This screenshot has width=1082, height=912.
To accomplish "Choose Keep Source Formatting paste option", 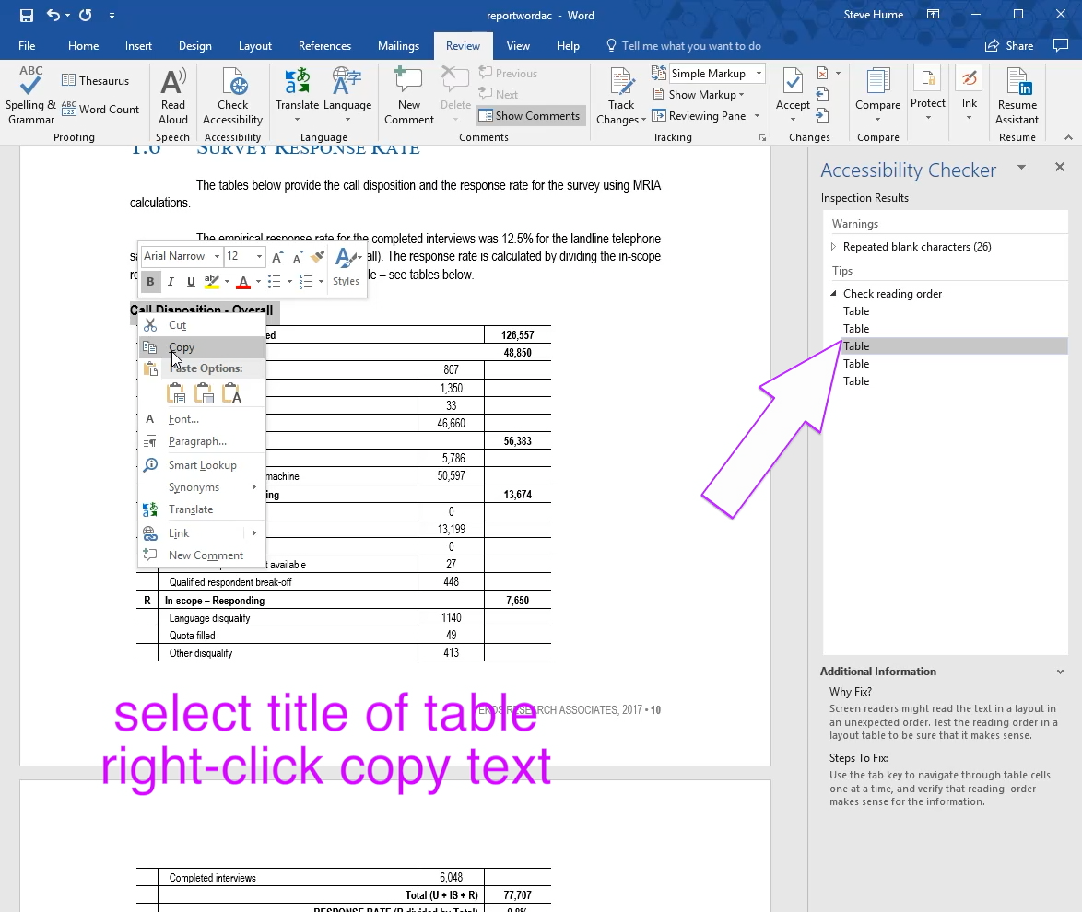I will pyautogui.click(x=176, y=393).
